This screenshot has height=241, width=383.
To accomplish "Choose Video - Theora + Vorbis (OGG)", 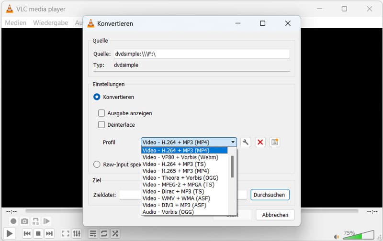I will coord(184,178).
